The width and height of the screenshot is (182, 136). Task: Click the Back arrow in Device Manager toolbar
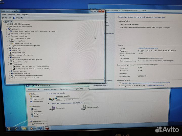pyautogui.click(x=3, y=18)
